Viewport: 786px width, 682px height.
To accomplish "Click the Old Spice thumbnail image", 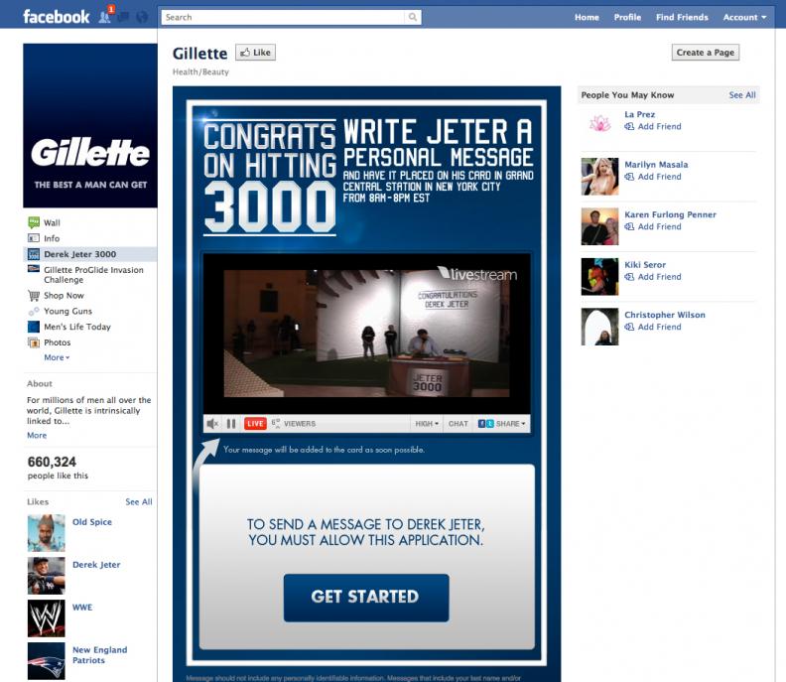I will 46,533.
